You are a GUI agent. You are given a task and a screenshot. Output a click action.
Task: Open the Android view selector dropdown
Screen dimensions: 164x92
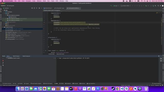click(x=7, y=8)
